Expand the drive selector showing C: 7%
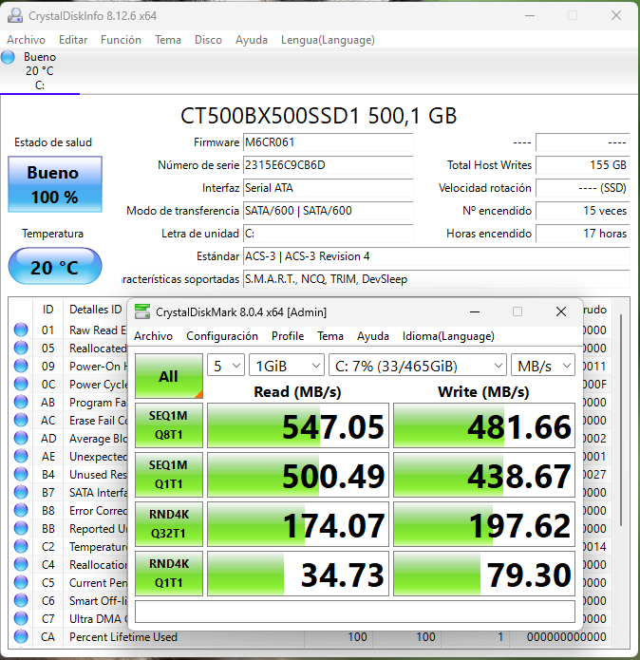The width and height of the screenshot is (640, 660). [x=418, y=366]
